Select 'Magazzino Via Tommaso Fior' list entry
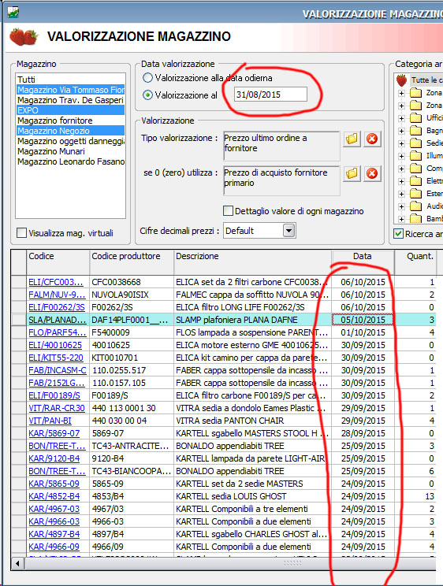This screenshot has height=586, width=443. coord(70,90)
